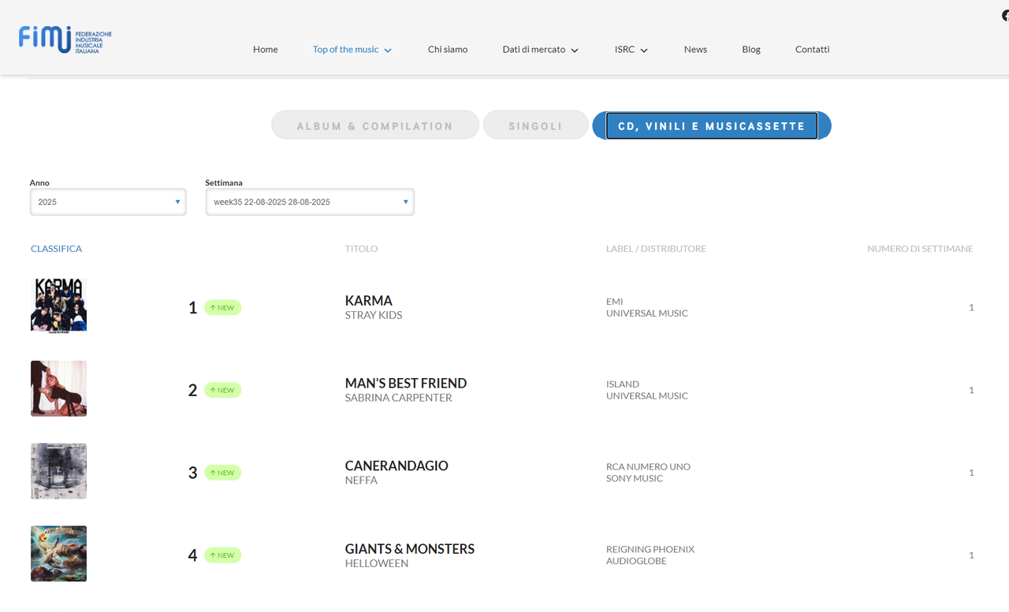1009x612 pixels.
Task: Click the GIANTS & MONSTERS title
Action: (x=410, y=549)
